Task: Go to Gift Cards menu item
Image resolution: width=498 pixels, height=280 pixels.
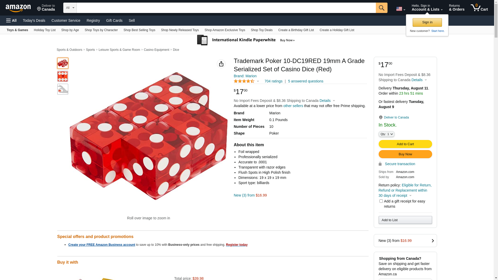Action: (114, 20)
